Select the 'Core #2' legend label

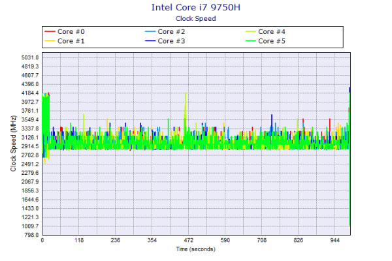pos(171,32)
